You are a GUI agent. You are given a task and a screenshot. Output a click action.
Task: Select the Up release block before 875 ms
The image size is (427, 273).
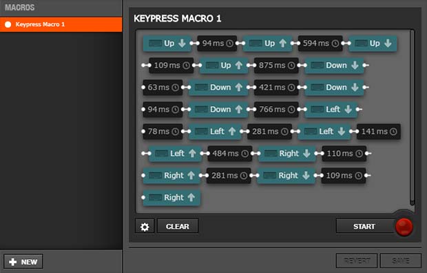(224, 65)
